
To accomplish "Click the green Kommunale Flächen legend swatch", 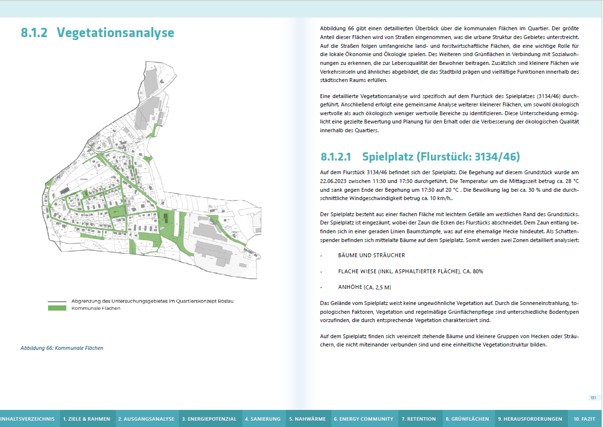I will tap(57, 308).
